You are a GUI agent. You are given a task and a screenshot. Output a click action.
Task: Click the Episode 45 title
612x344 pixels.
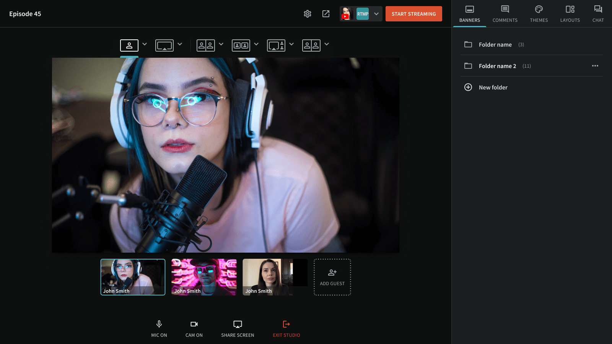pyautogui.click(x=25, y=14)
